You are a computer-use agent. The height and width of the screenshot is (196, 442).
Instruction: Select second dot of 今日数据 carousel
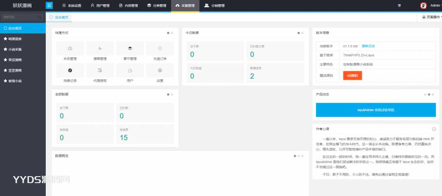(x=302, y=33)
